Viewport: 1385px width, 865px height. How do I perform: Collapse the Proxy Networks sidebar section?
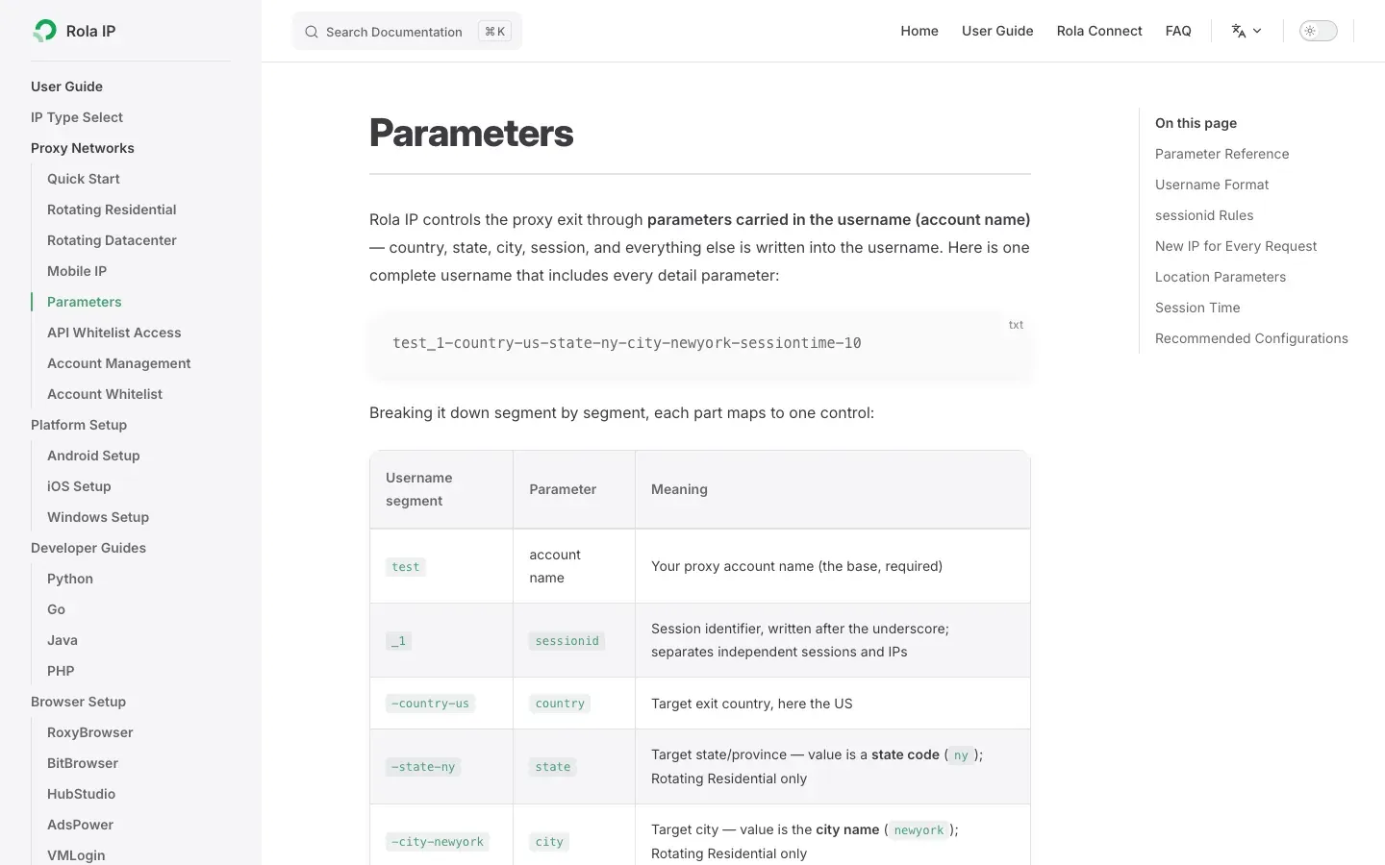click(83, 148)
